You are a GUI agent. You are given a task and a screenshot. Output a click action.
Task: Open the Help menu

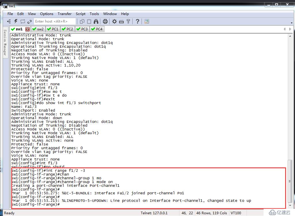point(125,14)
